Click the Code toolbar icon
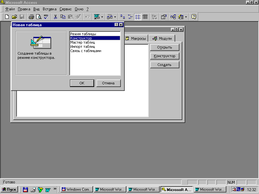Image resolution: width=259 pixels, height=194 pixels. click(154, 17)
